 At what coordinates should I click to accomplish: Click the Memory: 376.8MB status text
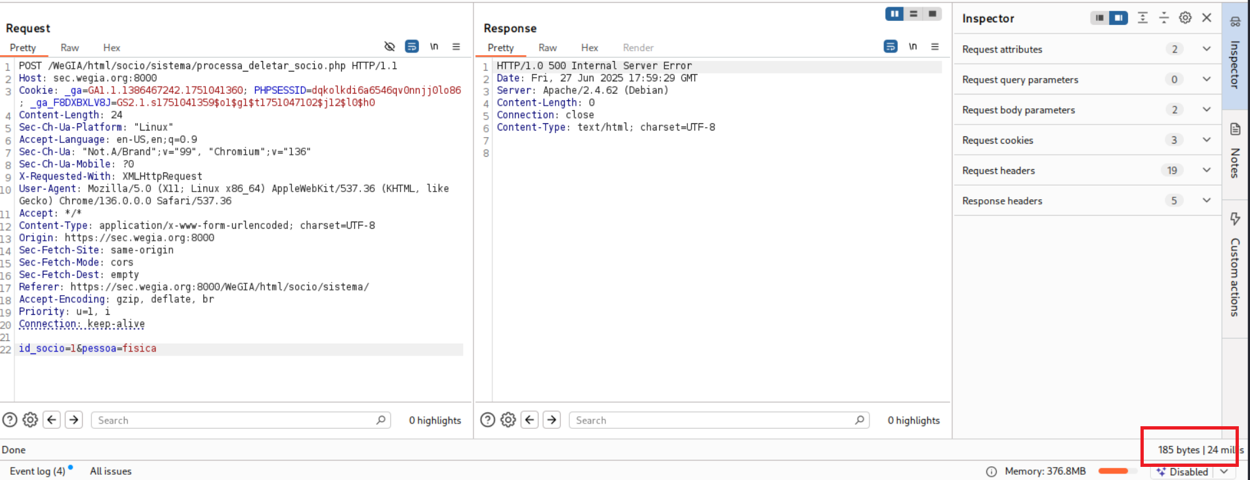(x=1045, y=471)
